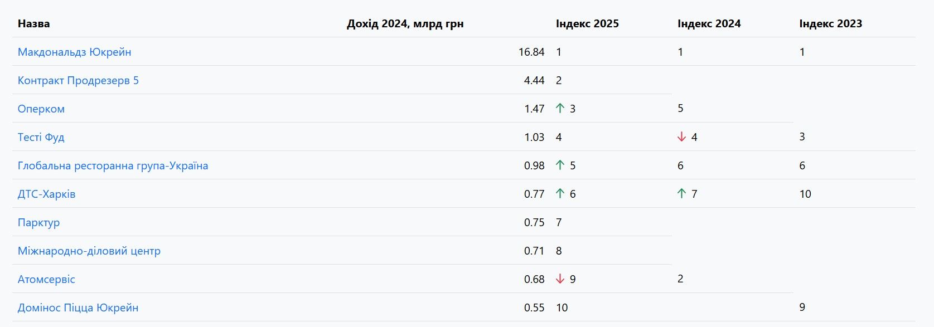Click Дохід 2024, млрд грн header

(x=405, y=23)
